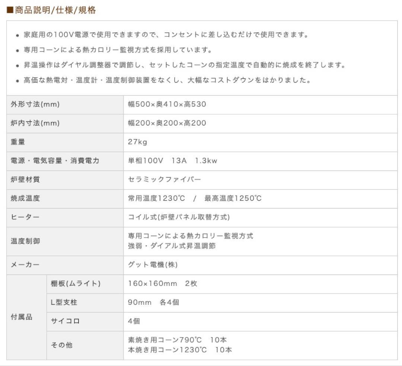402x366 pixels.
Task: Click the 27kg weight value
Action: coord(138,142)
